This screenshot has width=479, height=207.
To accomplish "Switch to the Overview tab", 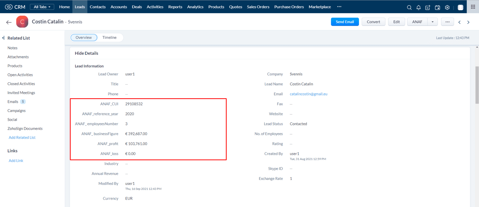I will point(84,38).
